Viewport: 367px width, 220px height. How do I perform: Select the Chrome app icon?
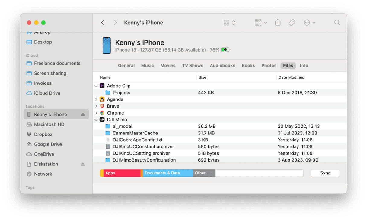coord(102,113)
